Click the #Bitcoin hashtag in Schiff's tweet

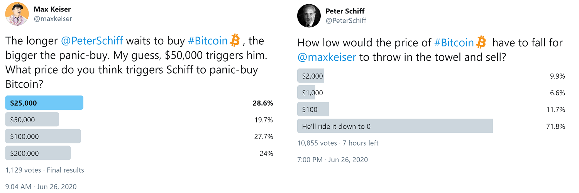point(454,42)
